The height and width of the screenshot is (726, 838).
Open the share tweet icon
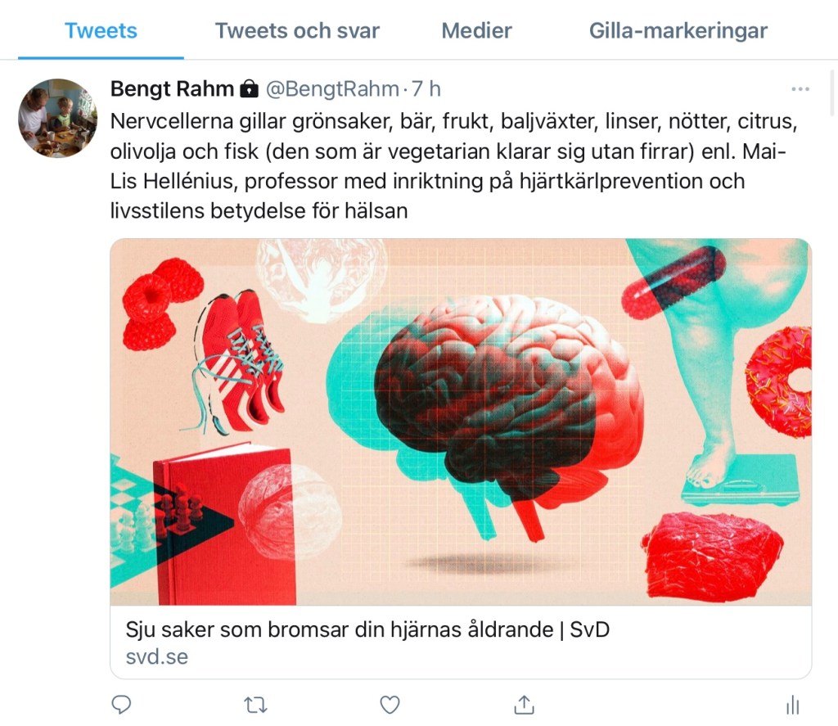(524, 705)
